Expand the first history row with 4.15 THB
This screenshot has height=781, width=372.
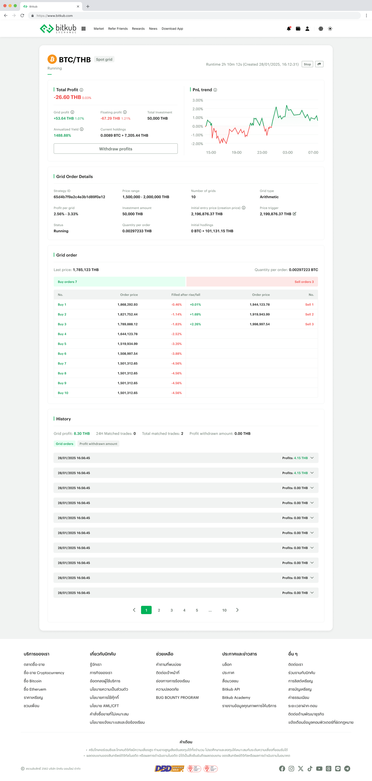(x=186, y=458)
